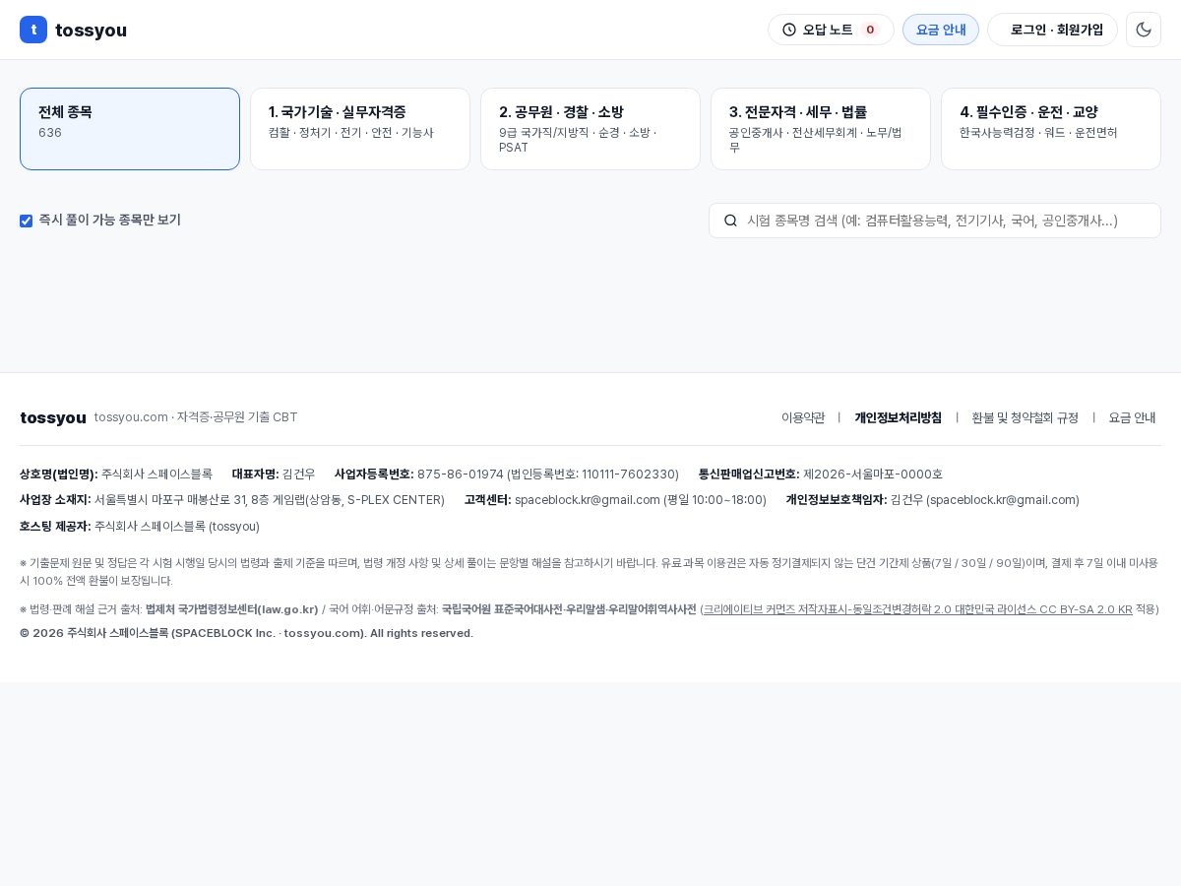Click 공인중개사 · 전산세무회계 subtitle text

click(816, 140)
